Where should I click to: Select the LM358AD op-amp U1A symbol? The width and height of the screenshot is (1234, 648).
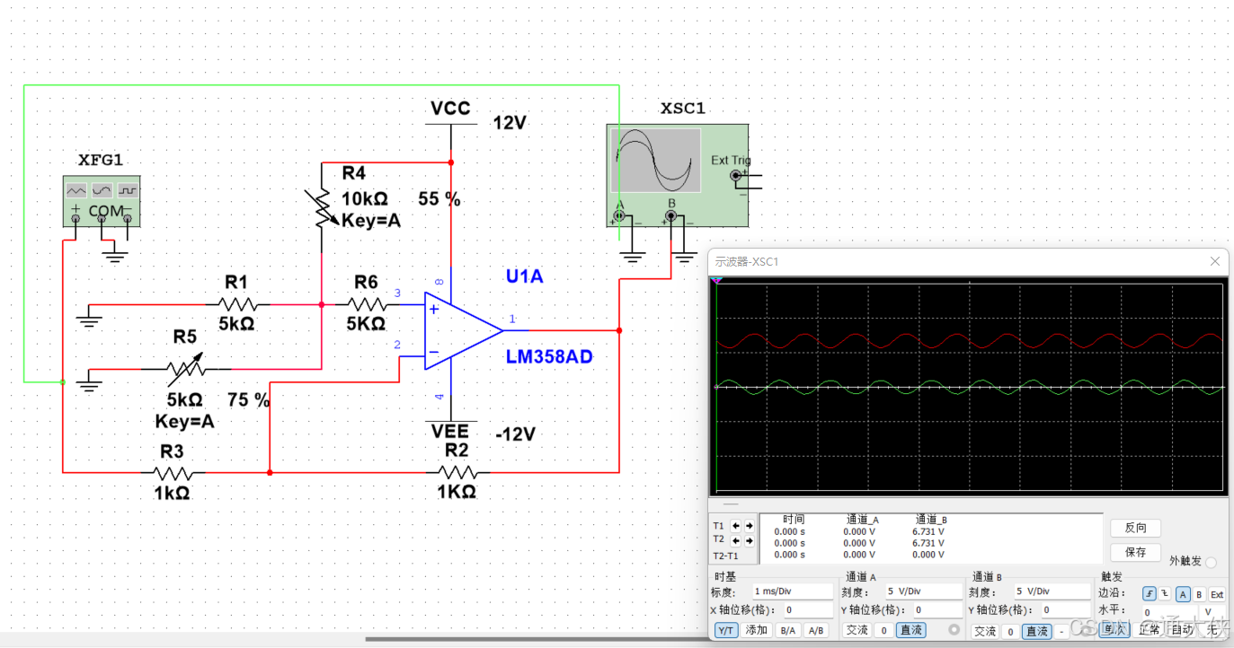(x=462, y=329)
